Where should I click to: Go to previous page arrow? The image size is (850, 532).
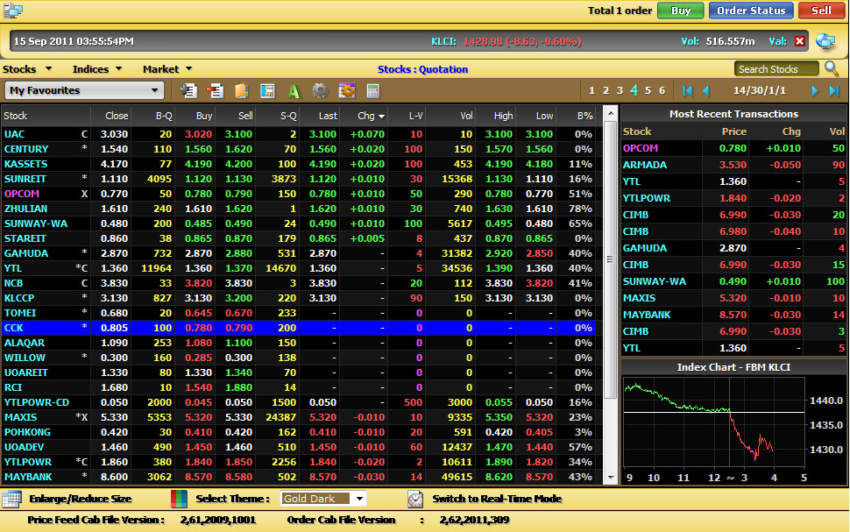(x=705, y=90)
